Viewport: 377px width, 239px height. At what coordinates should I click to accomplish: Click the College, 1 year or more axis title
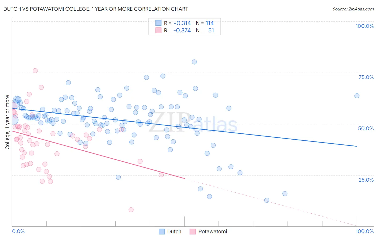pyautogui.click(x=8, y=122)
